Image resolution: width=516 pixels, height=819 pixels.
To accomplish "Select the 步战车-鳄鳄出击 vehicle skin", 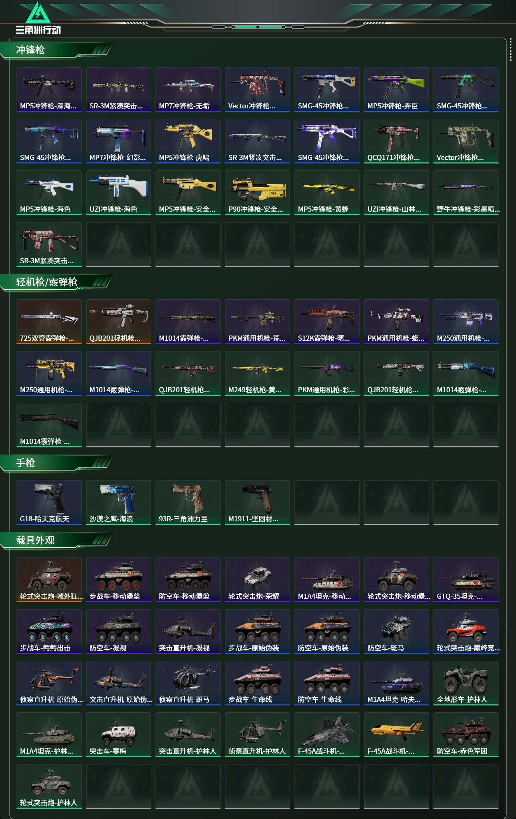I will point(49,631).
